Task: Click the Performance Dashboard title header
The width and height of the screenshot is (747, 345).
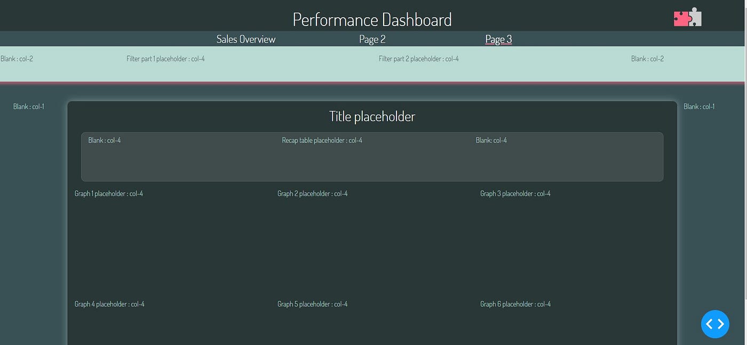Action: coord(372,19)
